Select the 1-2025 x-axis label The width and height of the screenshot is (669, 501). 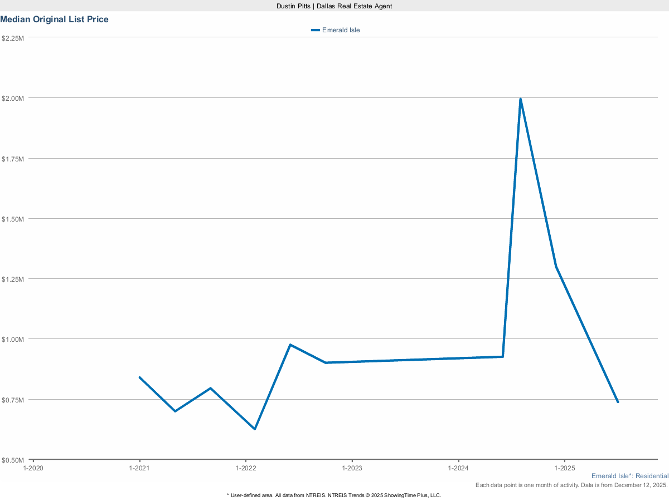tap(564, 469)
